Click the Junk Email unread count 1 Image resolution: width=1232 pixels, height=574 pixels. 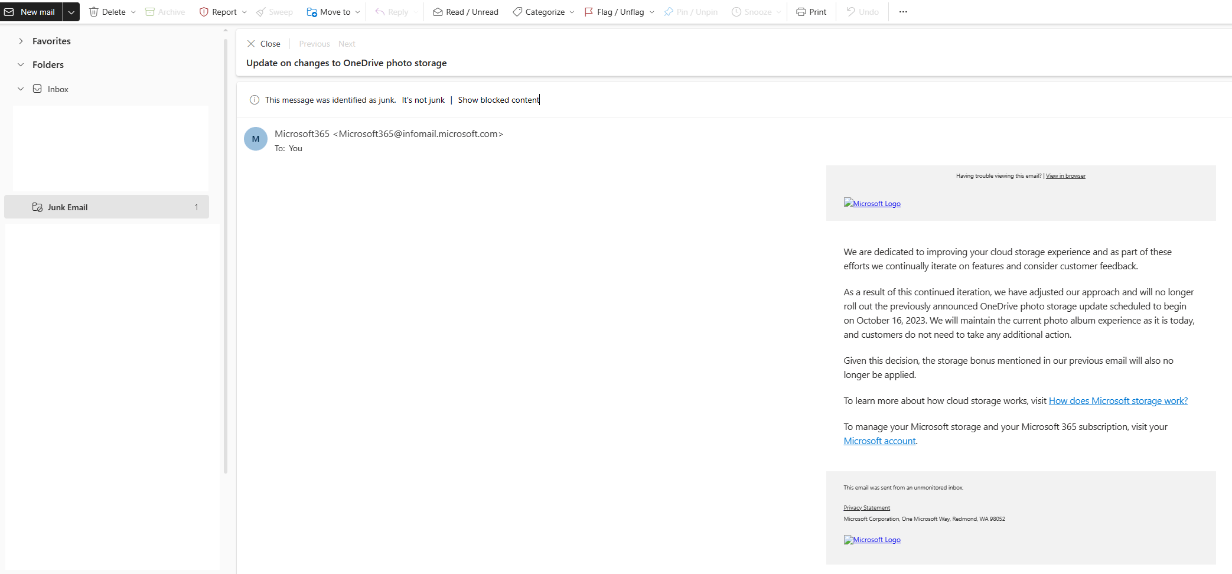(197, 207)
